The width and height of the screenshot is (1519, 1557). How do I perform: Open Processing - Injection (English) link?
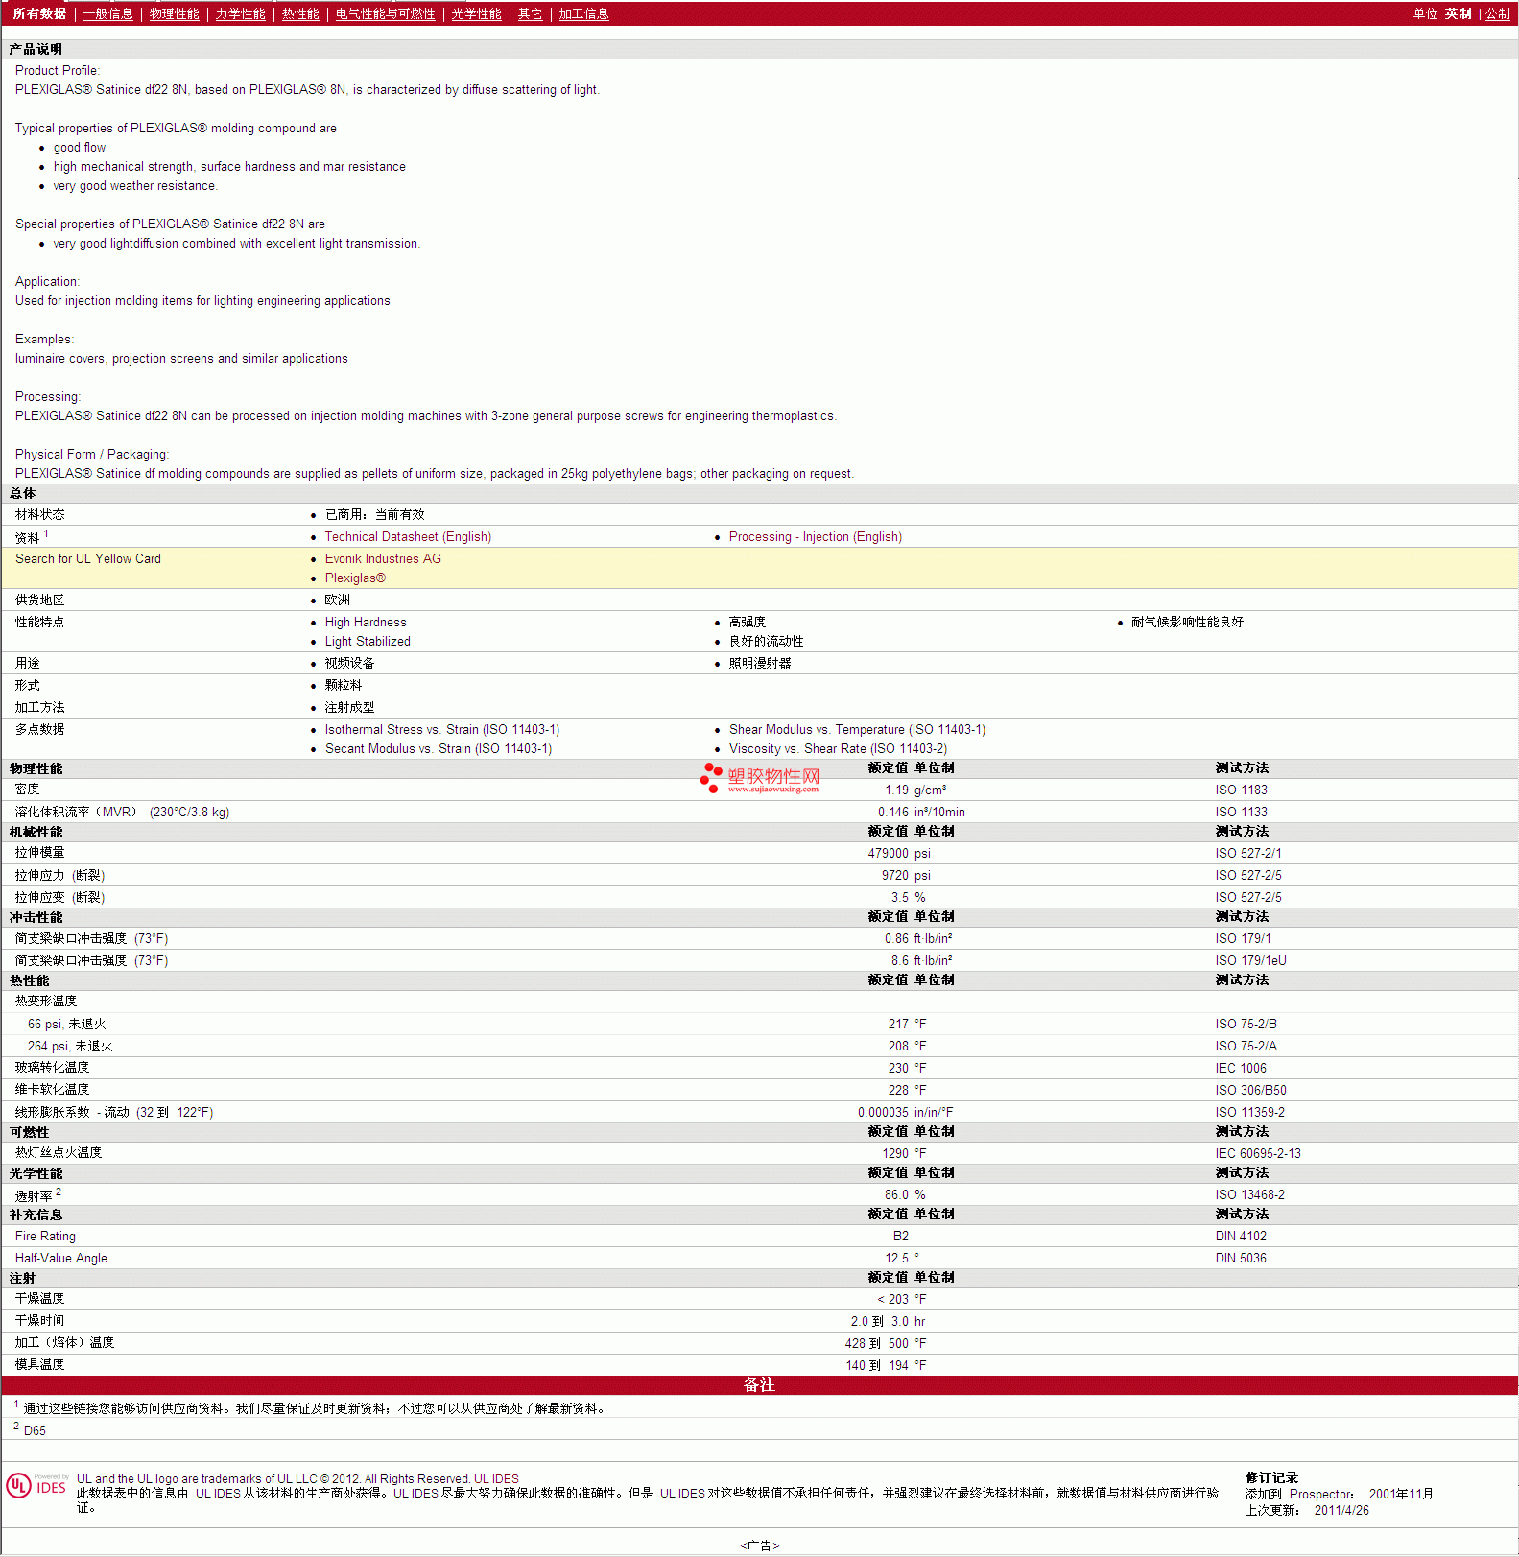pyautogui.click(x=816, y=537)
